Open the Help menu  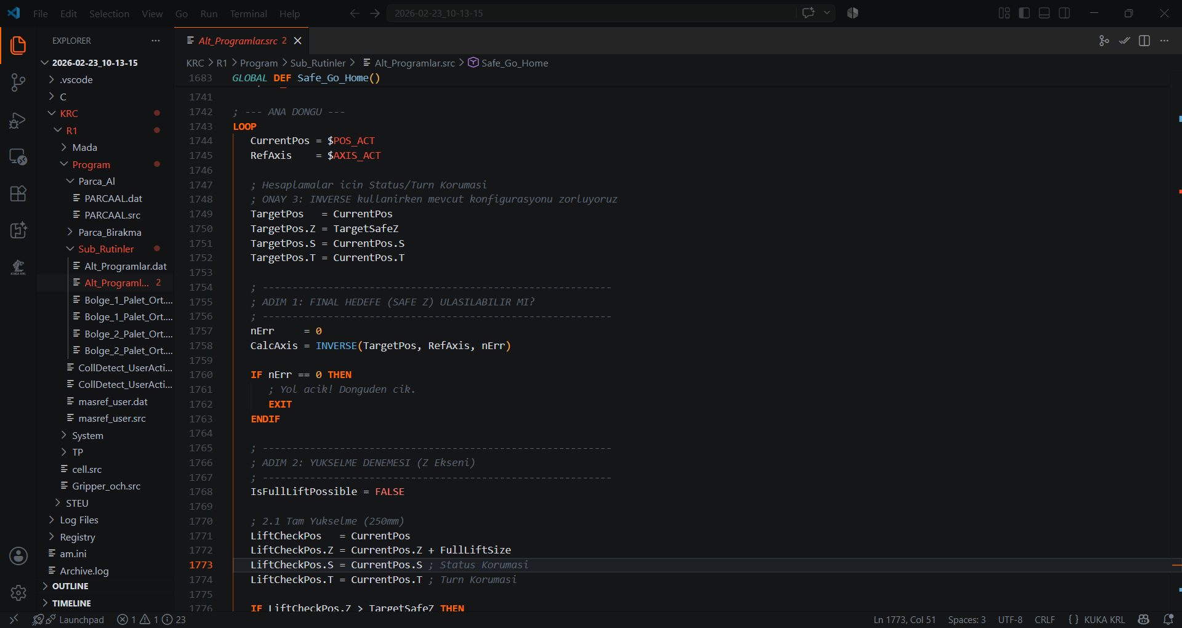(289, 14)
